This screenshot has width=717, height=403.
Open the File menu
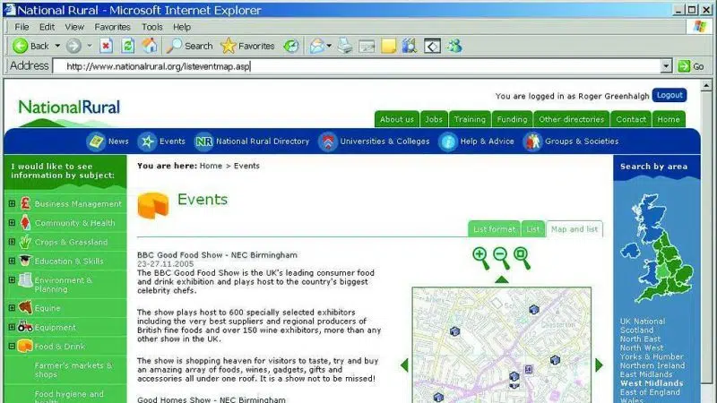click(22, 27)
